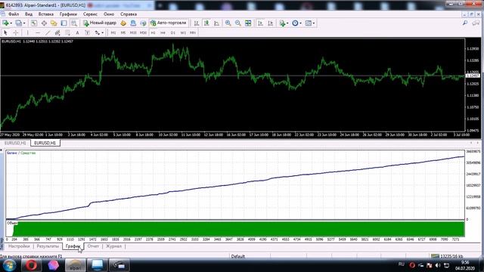Screen dimensions: 484x272
Task: Switch chart to candlesticks type
Action: coord(206,23)
